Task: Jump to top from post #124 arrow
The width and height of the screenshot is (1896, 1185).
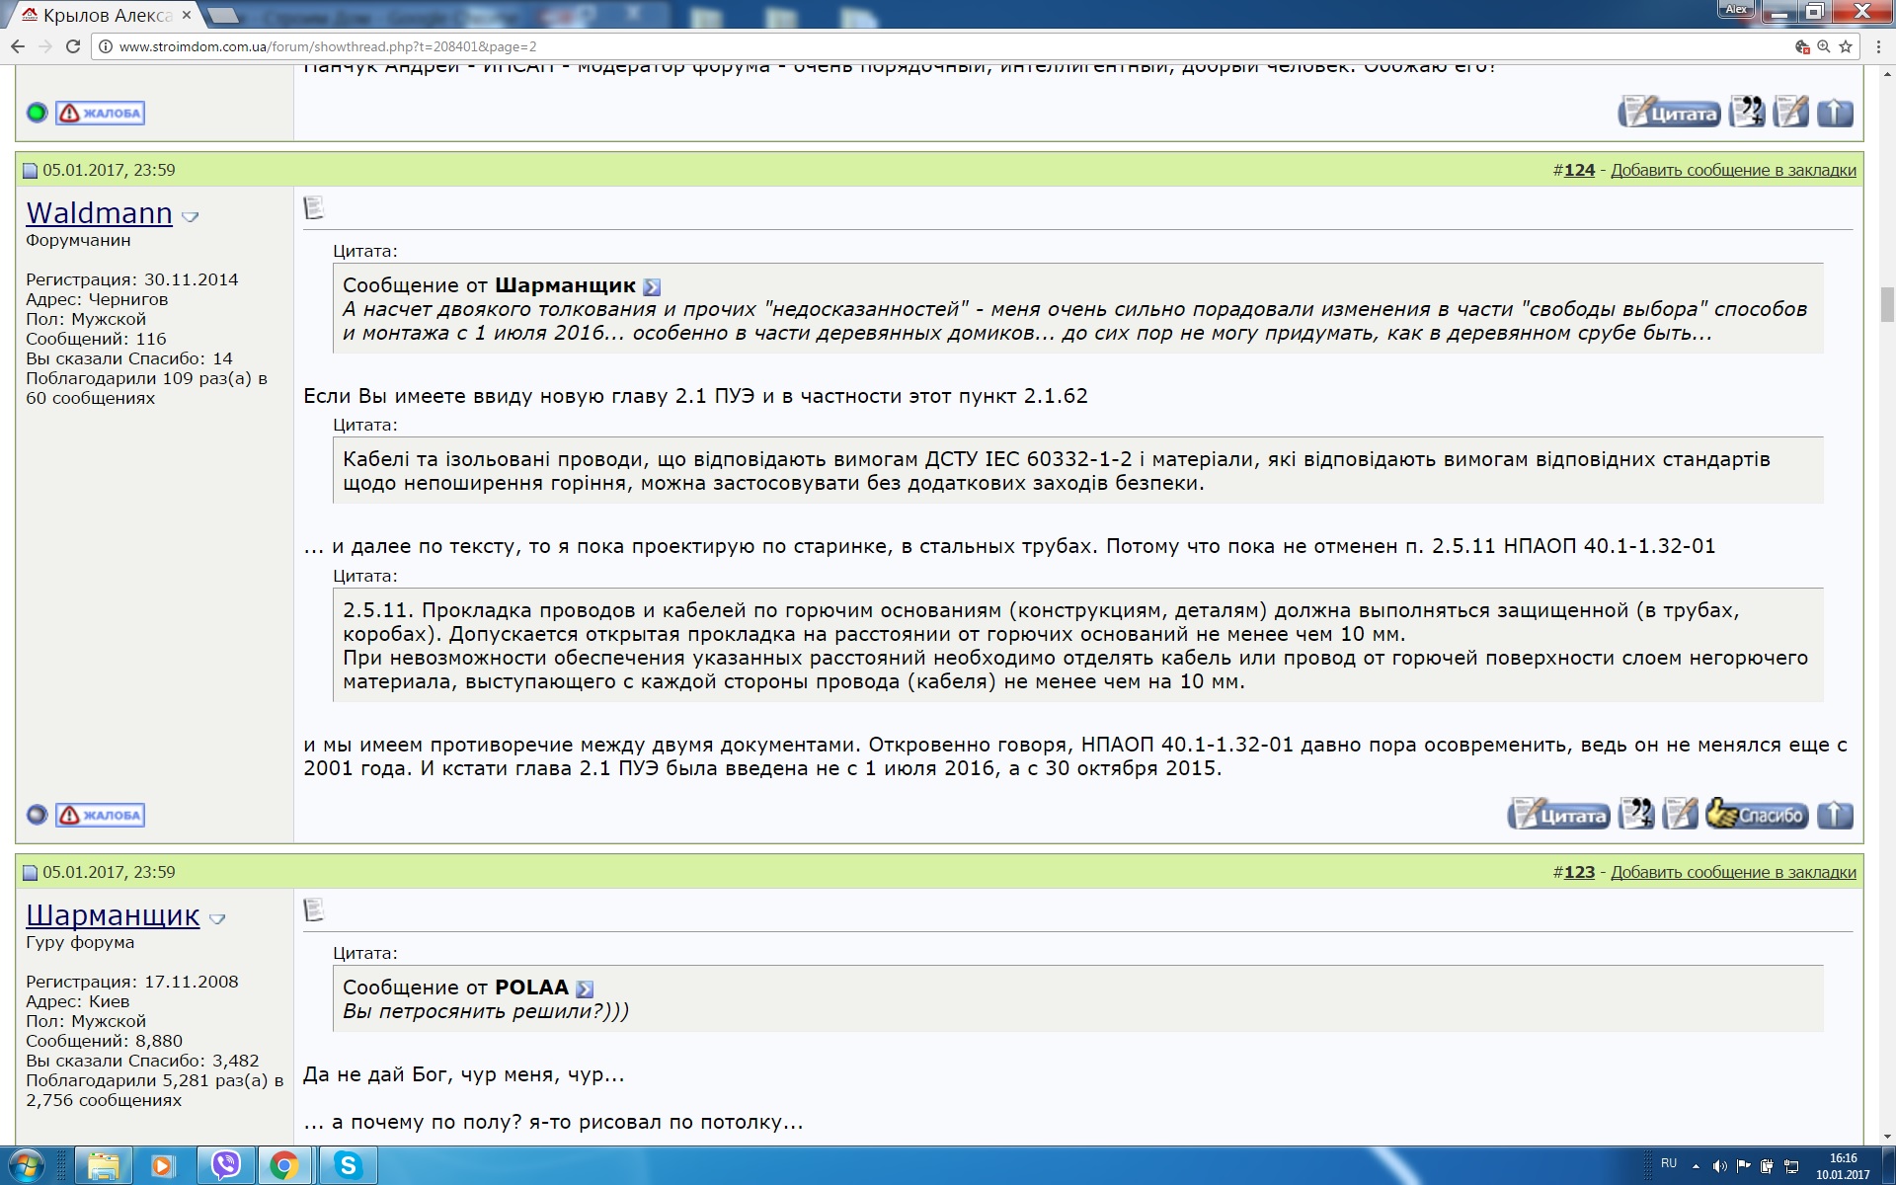Action: pyautogui.click(x=1835, y=815)
